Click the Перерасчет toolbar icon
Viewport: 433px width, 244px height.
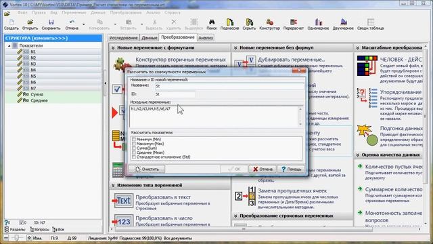293,22
